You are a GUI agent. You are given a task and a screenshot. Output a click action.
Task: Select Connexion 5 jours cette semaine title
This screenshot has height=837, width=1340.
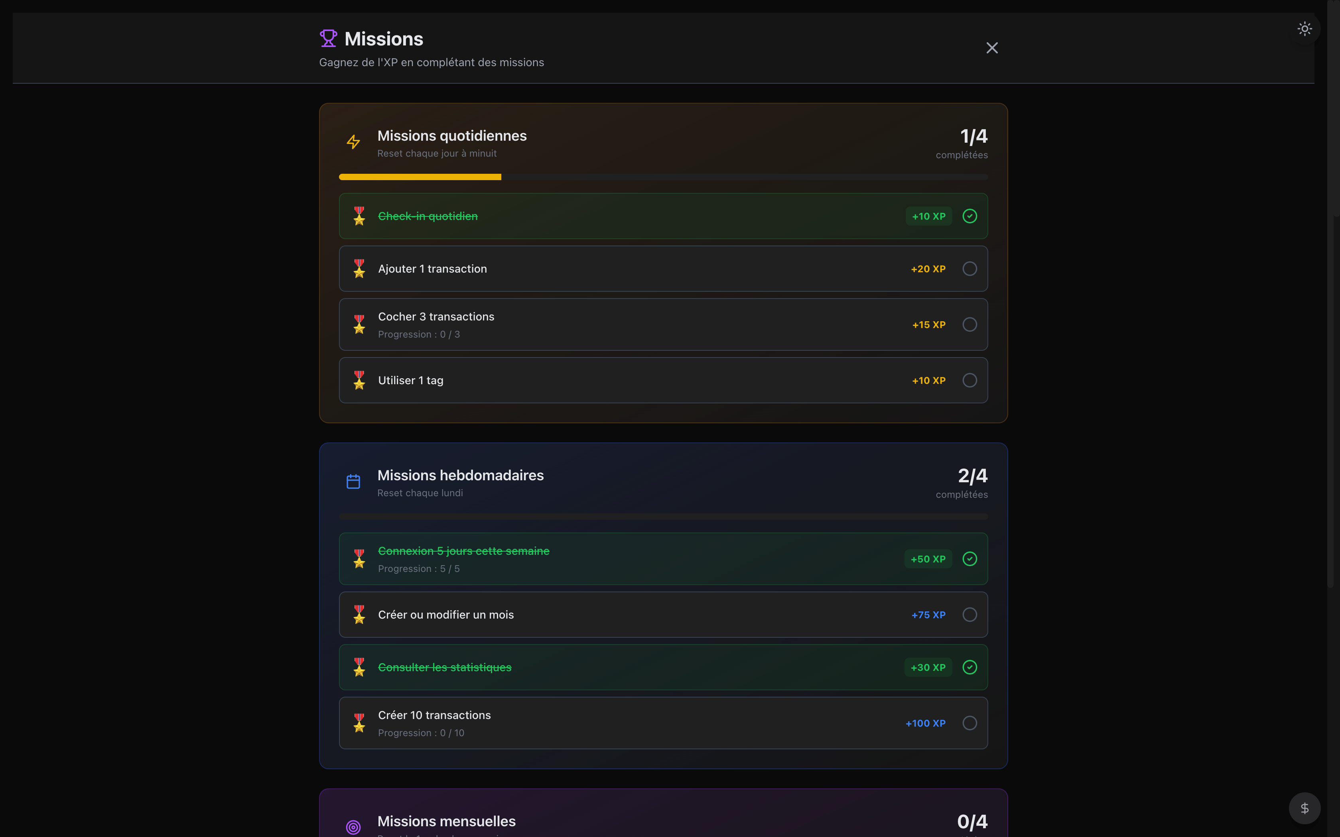pos(463,551)
